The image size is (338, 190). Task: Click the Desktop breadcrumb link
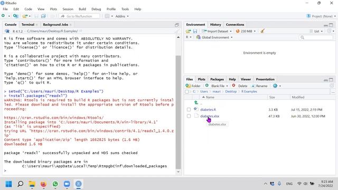tap(231, 91)
